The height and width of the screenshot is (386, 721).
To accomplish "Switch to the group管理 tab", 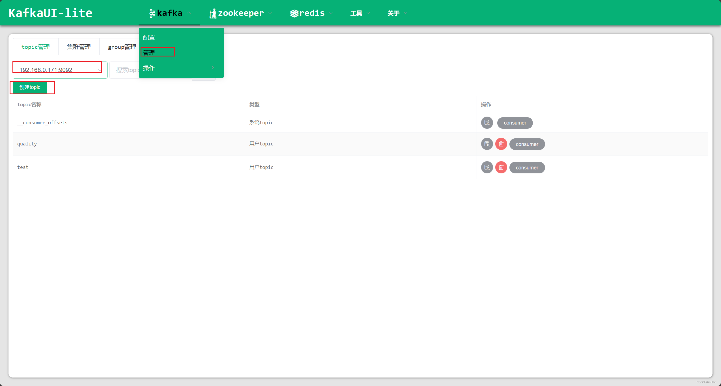I will click(122, 47).
